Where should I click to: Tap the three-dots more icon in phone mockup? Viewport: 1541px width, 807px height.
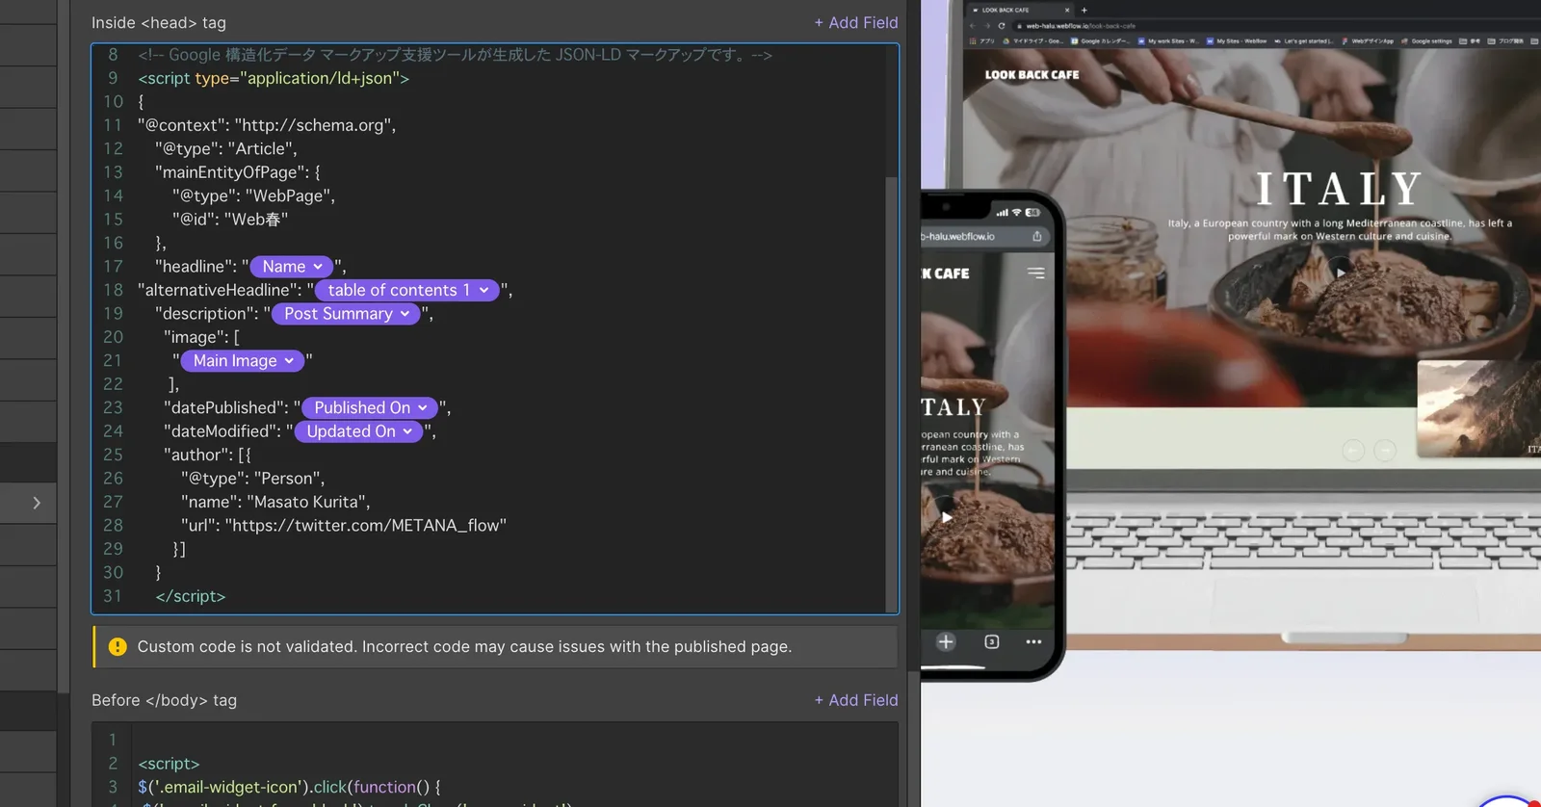coord(1033,641)
